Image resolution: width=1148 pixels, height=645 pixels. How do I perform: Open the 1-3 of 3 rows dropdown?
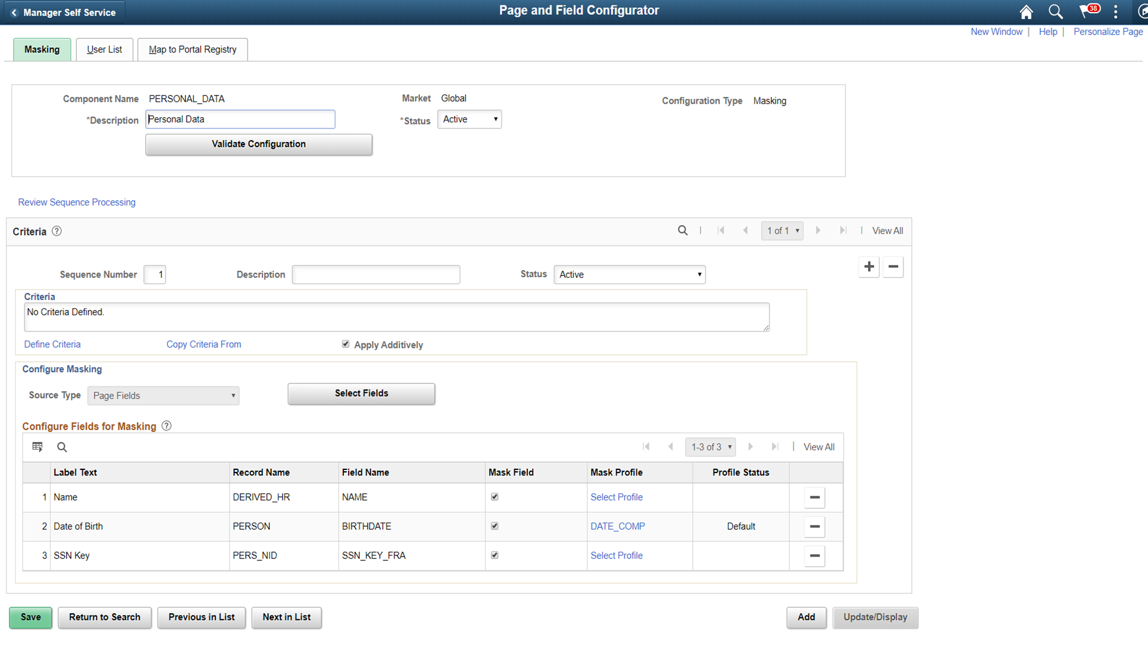tap(710, 447)
